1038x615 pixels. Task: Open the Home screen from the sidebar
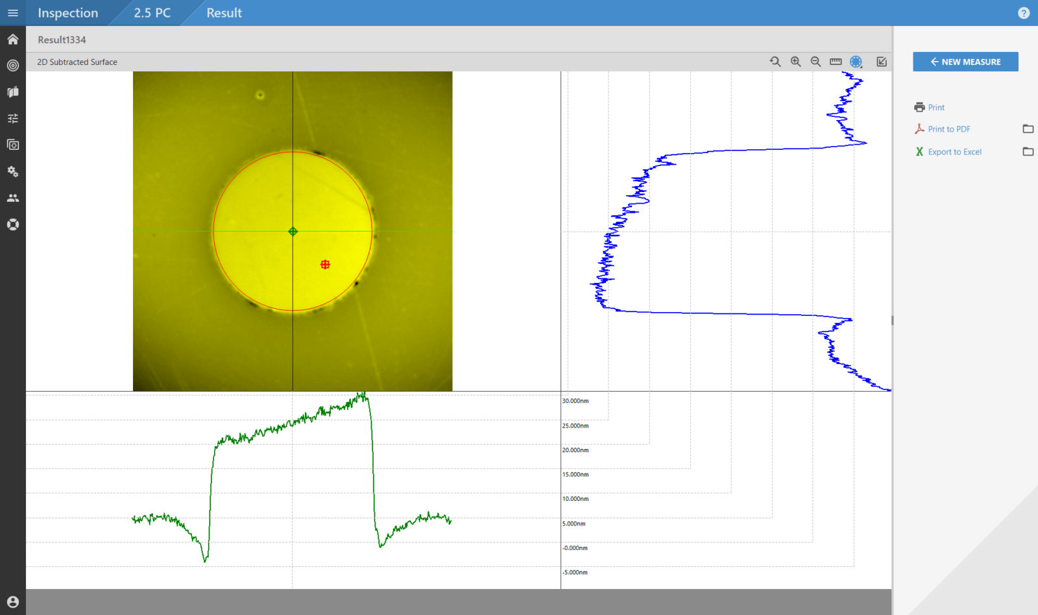[12, 39]
